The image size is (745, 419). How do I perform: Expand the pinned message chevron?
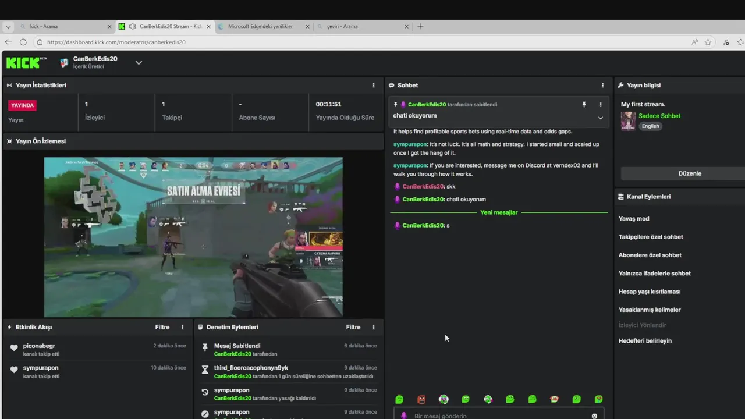(x=601, y=118)
